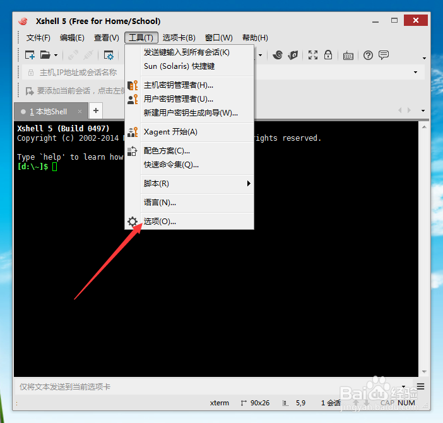The width and height of the screenshot is (443, 423).
Task: Expand the Open folder dropdown arrow
Action: [x=56, y=56]
